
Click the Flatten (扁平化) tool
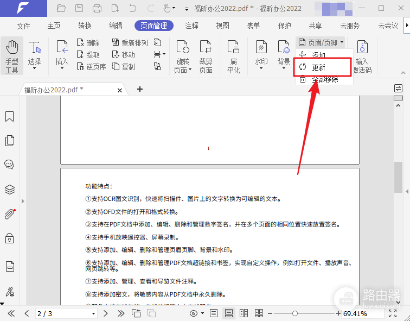(x=233, y=56)
